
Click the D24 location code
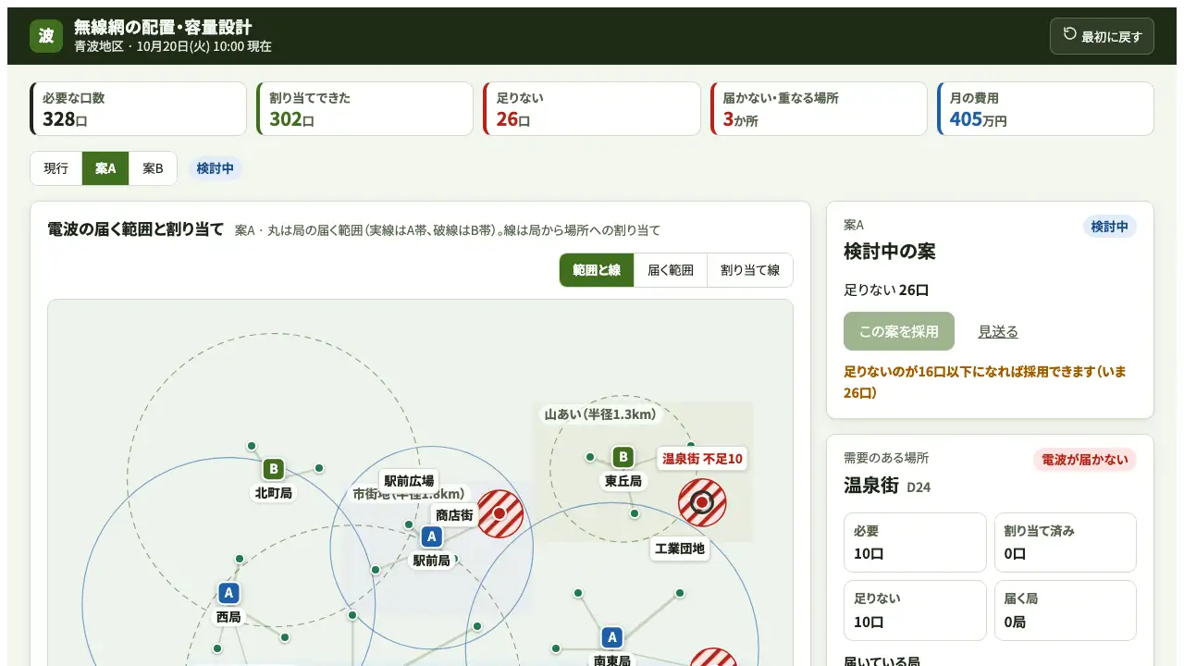coord(919,487)
